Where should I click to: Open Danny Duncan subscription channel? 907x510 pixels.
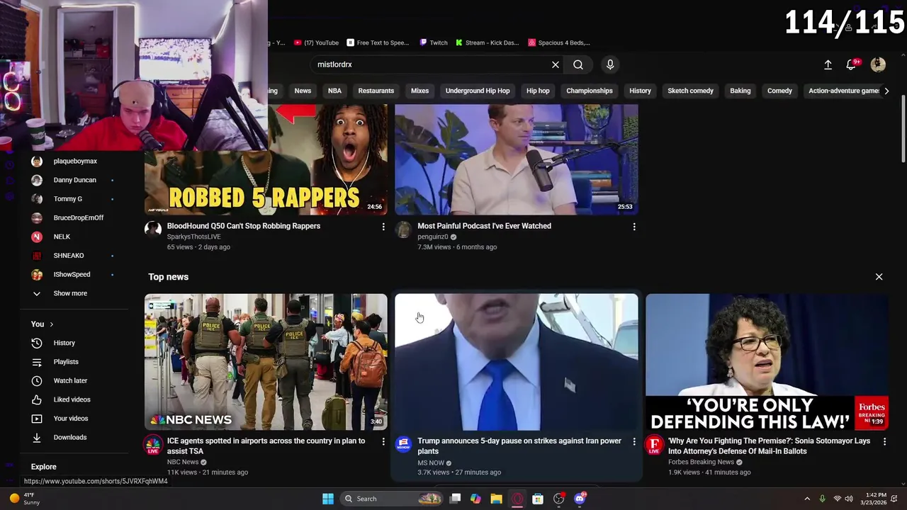click(x=74, y=180)
